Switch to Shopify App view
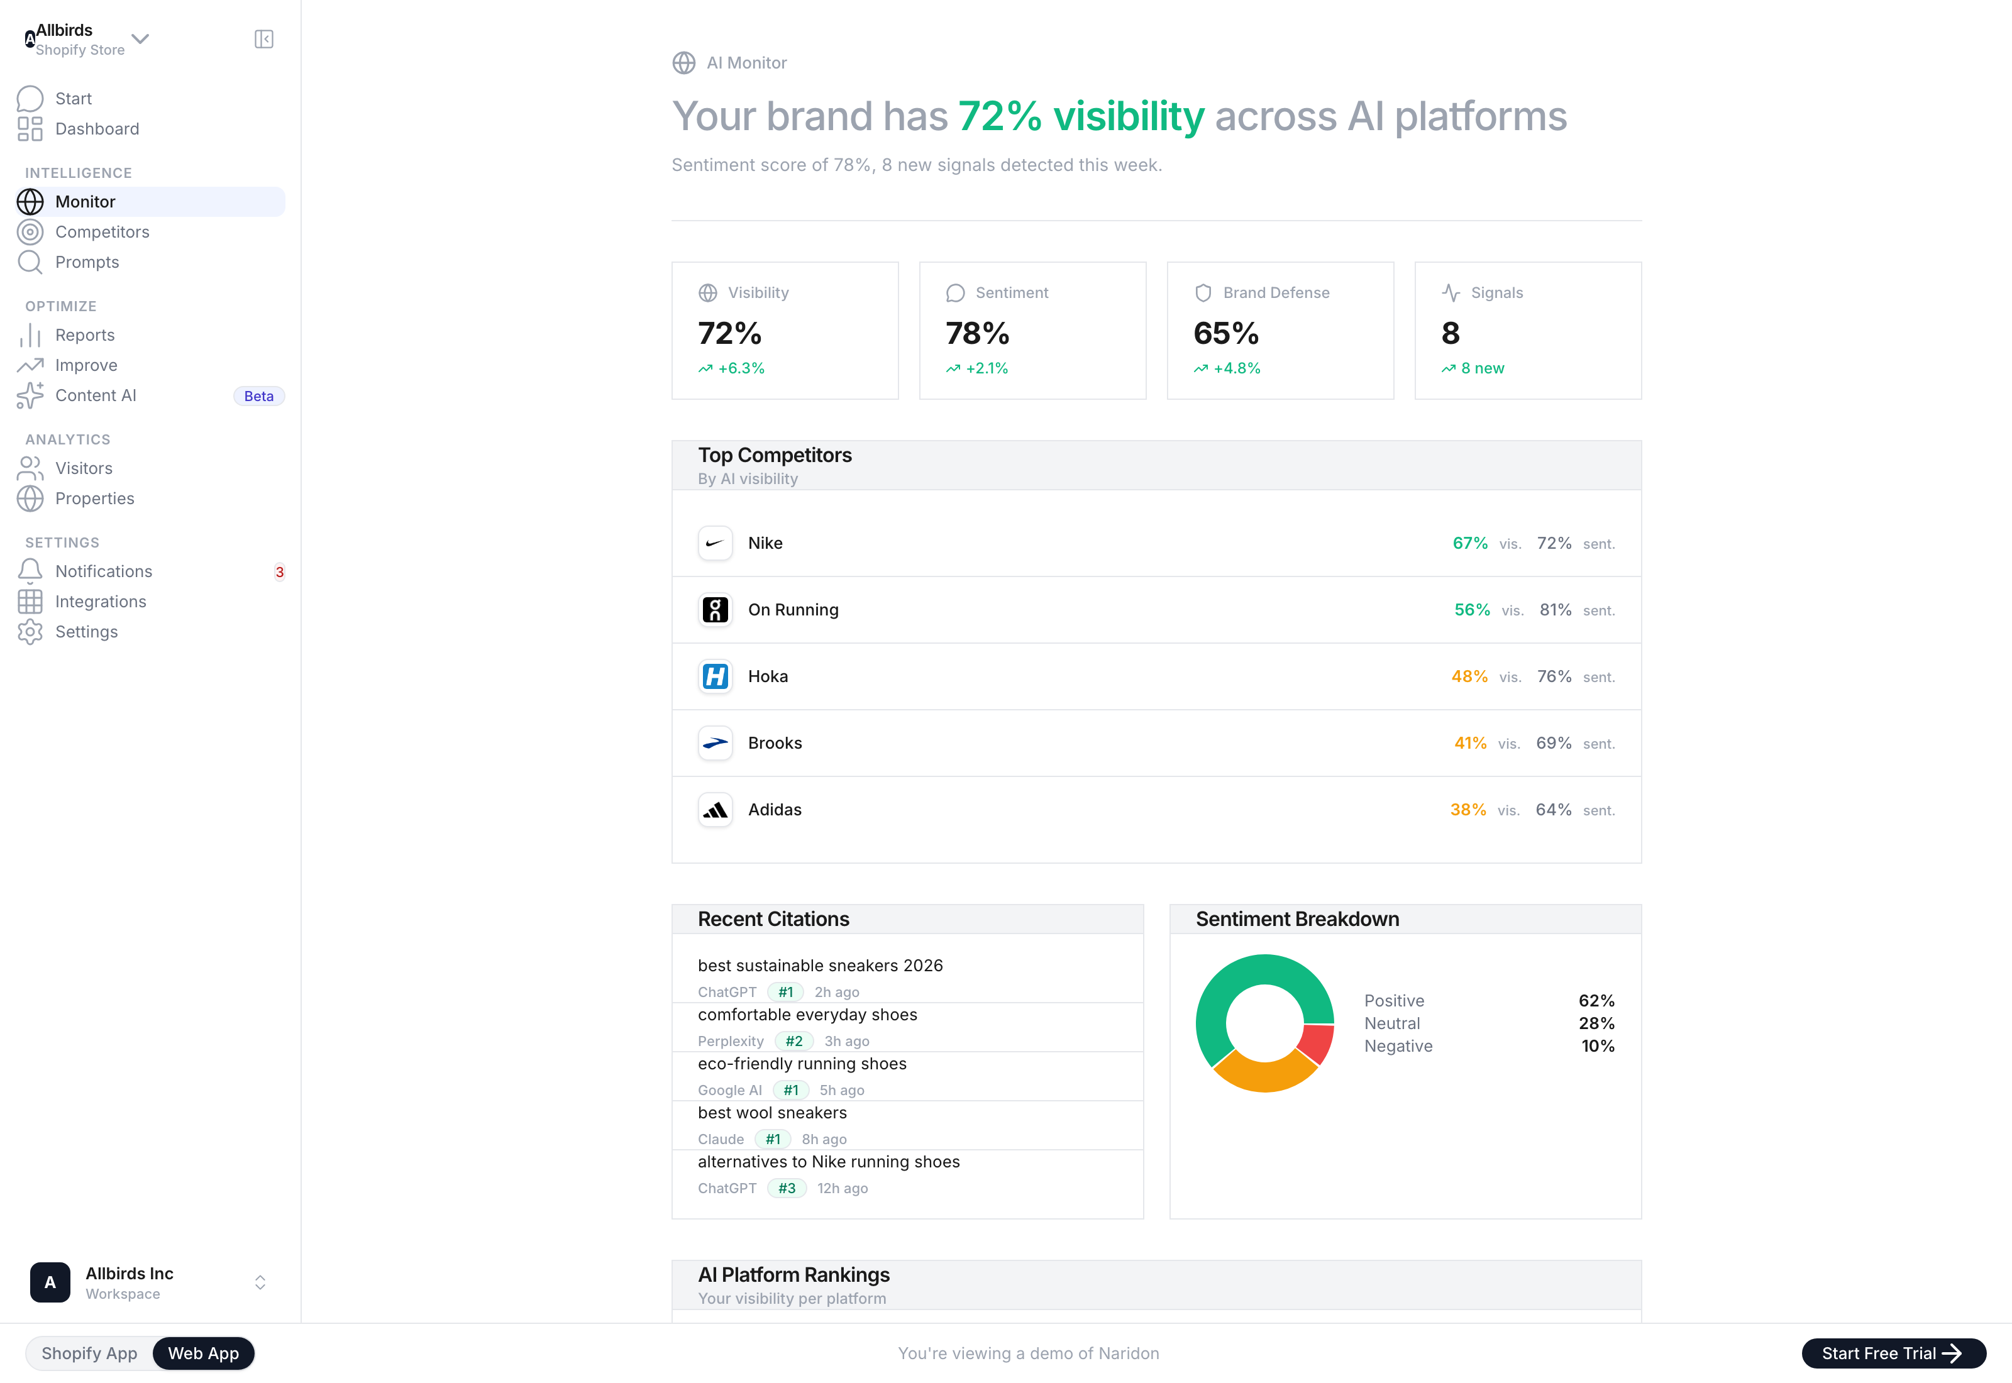Viewport: 2012px width, 1383px height. [x=89, y=1353]
